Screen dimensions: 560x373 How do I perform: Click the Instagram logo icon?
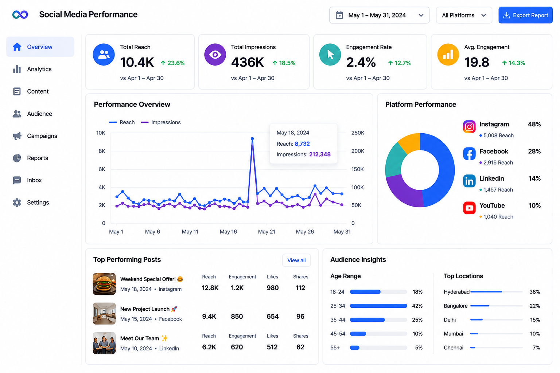tap(469, 127)
